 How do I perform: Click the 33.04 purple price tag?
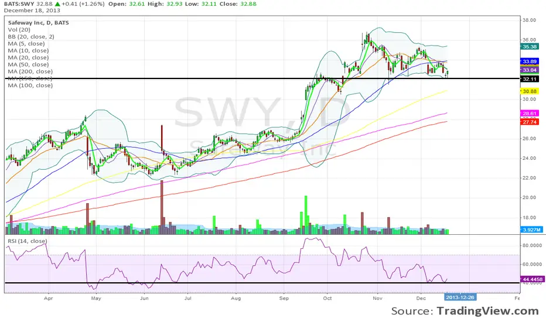[x=530, y=70]
